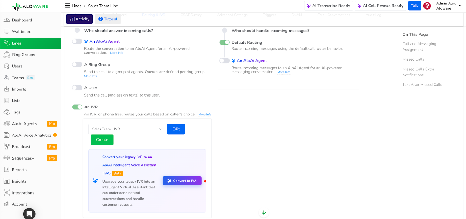This screenshot has height=219, width=466.
Task: Click sparkle icon in Convert IVR card
Action: [95, 181]
